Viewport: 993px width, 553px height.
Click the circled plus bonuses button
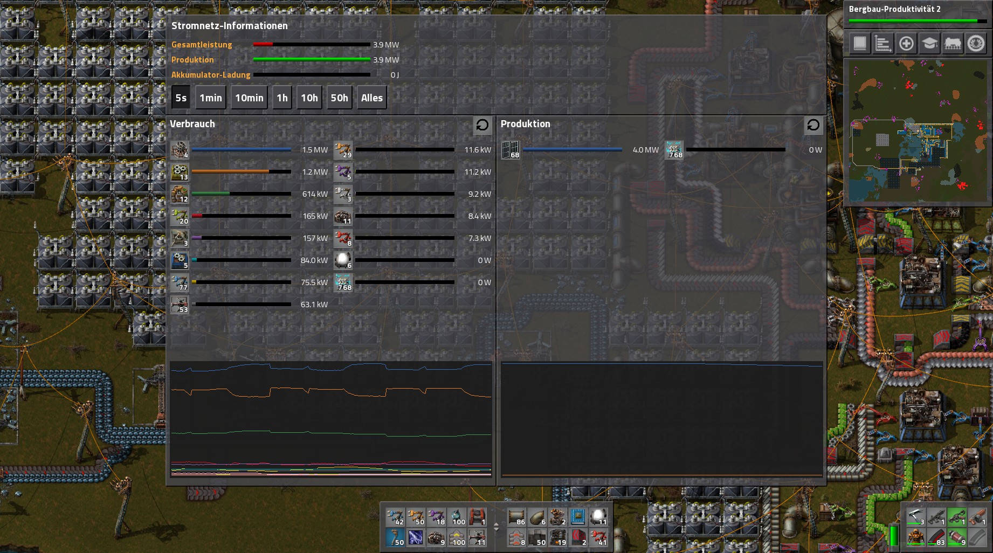click(x=906, y=44)
